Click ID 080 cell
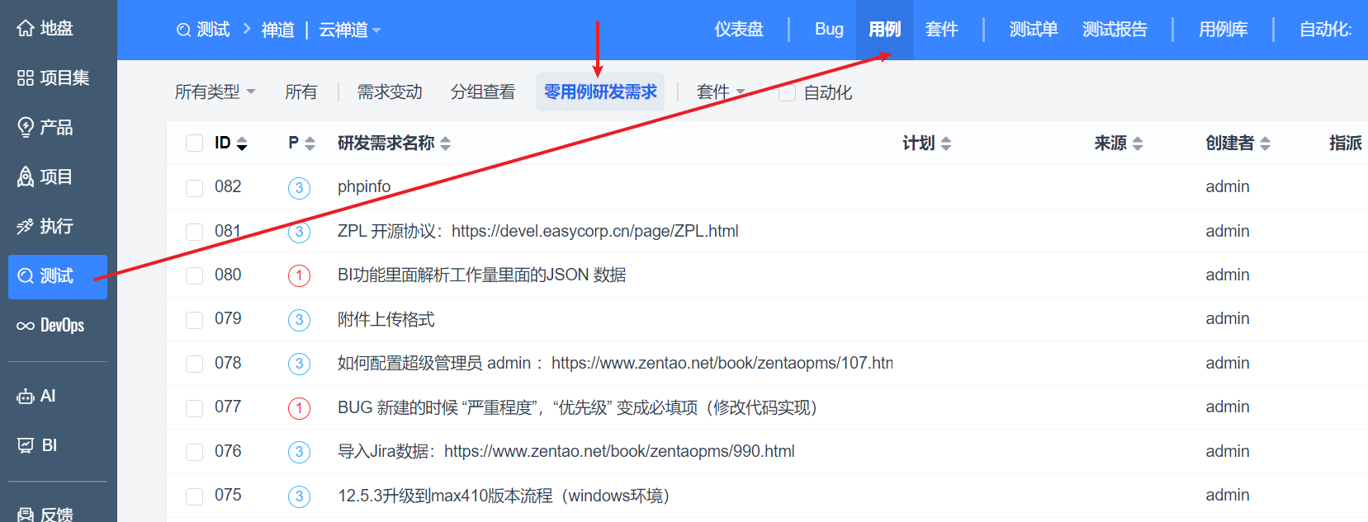This screenshot has width=1368, height=522. click(x=228, y=275)
